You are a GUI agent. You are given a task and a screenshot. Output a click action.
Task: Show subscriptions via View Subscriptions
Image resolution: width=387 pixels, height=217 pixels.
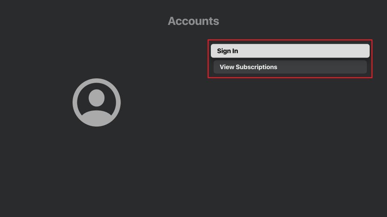coord(290,67)
